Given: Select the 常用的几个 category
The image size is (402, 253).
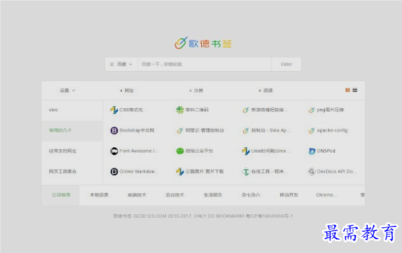Looking at the screenshot, I should pos(72,130).
